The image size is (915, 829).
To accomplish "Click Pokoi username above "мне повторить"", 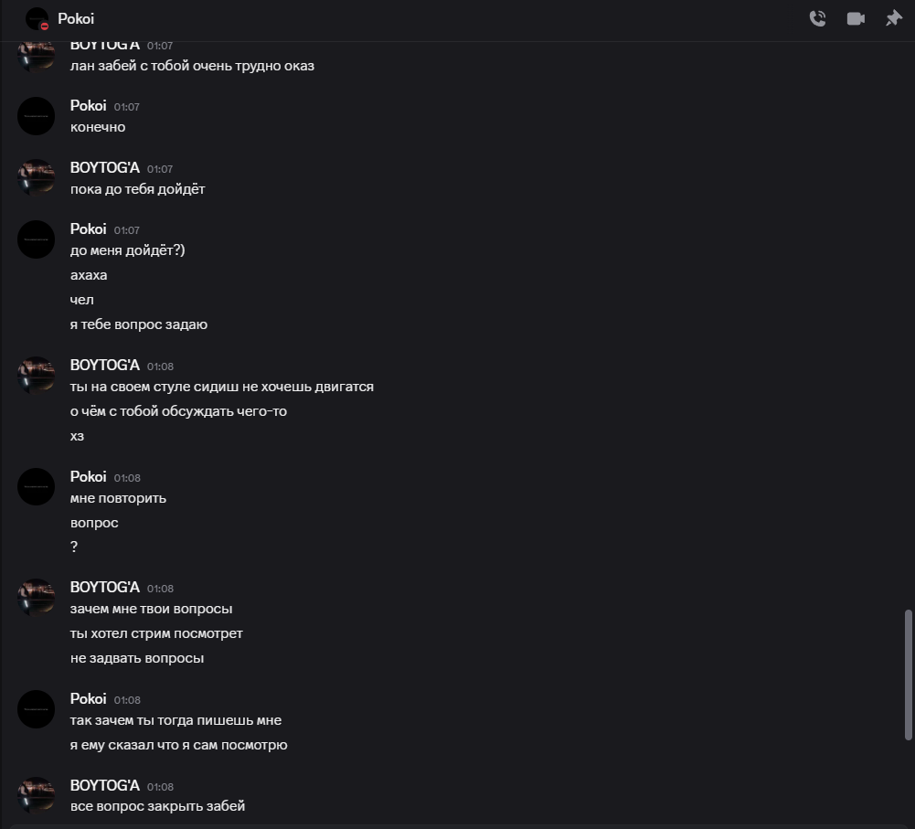I will pyautogui.click(x=88, y=476).
